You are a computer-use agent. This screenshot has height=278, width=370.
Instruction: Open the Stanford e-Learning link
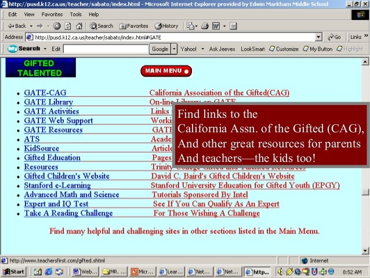point(57,185)
